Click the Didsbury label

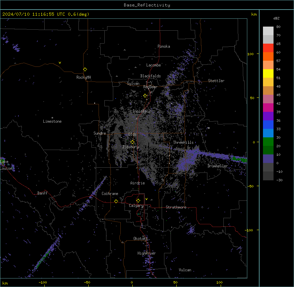pos(131,147)
